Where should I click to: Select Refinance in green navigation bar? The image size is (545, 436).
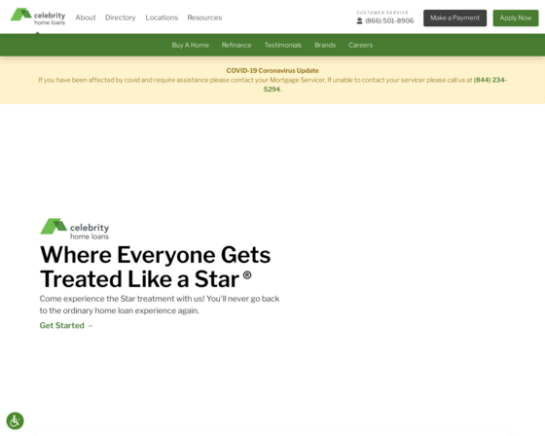coord(236,45)
